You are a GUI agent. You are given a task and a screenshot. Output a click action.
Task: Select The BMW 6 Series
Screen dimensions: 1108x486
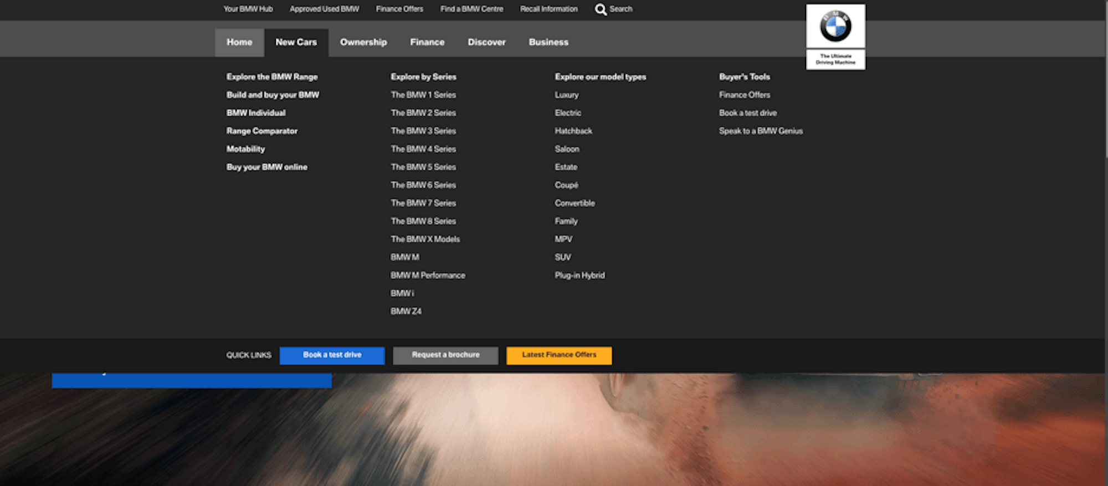[423, 185]
